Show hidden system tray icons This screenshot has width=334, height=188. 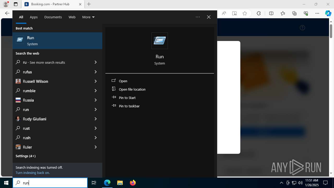pos(281,183)
